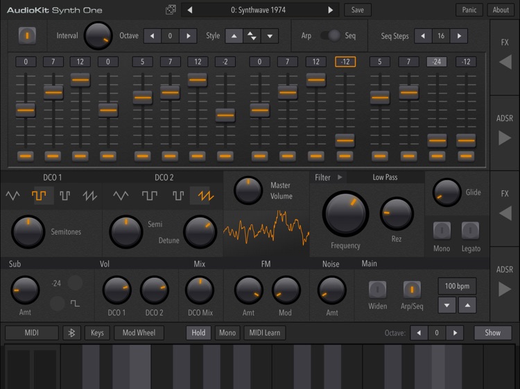The image size is (520, 389).
Task: Select DCO 1 sawtooth waveform
Action: pyautogui.click(x=89, y=196)
